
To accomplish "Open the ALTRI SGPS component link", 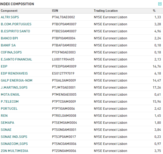I will pos(10,17).
